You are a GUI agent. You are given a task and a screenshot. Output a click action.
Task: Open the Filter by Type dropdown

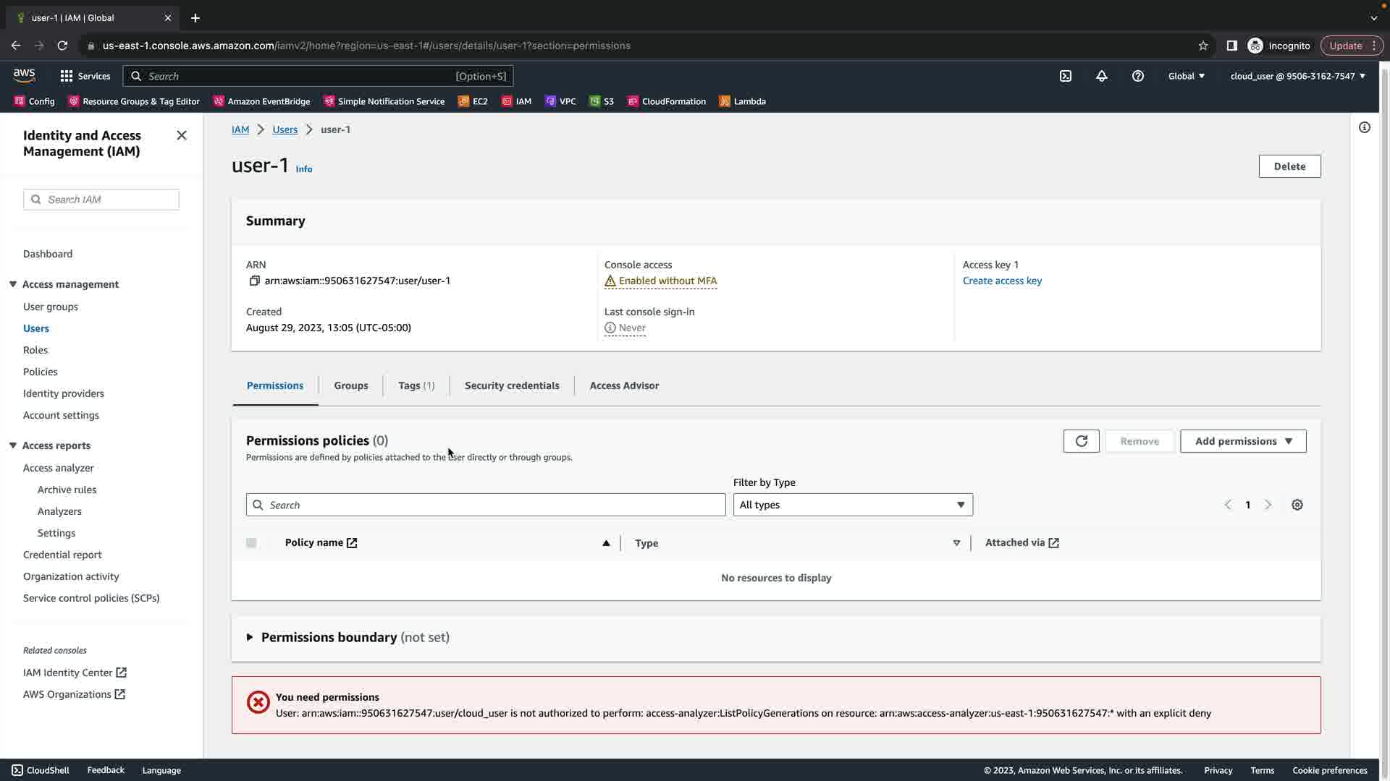point(852,505)
